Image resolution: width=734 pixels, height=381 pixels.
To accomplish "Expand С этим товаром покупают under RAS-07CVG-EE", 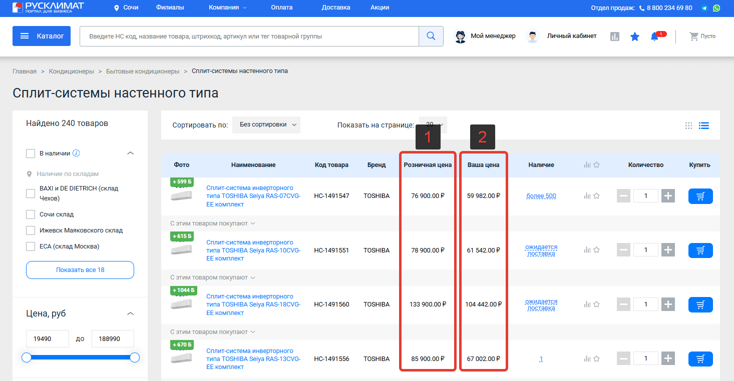I will point(213,223).
